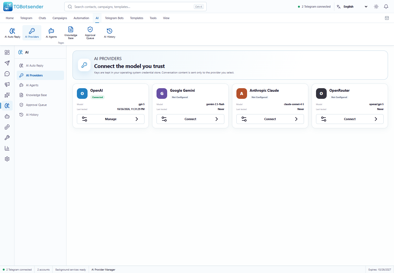394x273 pixels.
Task: Open the Telegram Bots tab
Action: [x=114, y=18]
